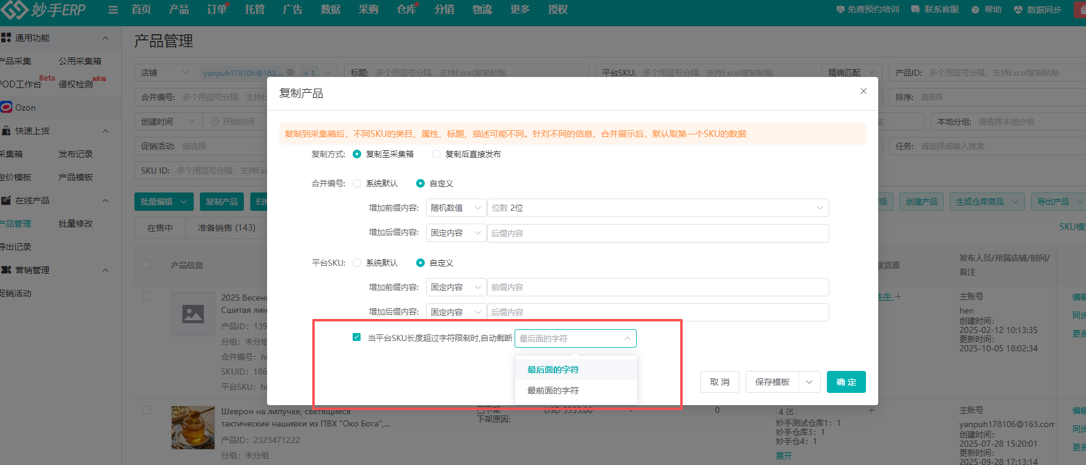Click the contact customer service icon
1086x465 pixels.
915,10
